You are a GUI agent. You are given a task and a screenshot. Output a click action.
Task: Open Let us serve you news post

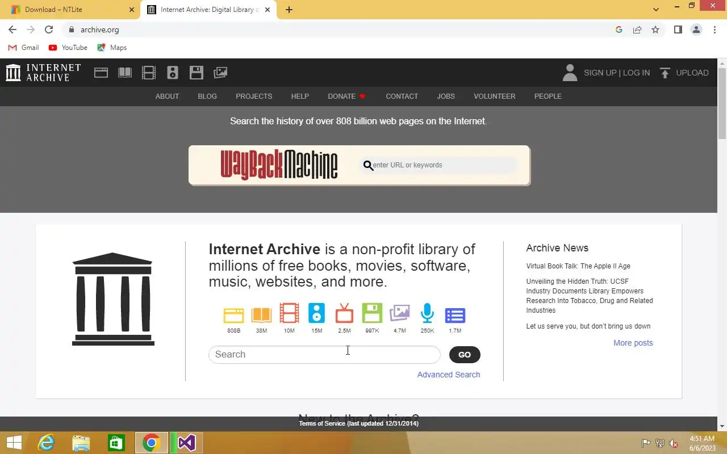(588, 326)
